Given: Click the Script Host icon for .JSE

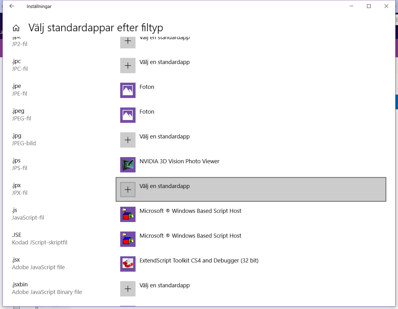Looking at the screenshot, I should (x=128, y=239).
